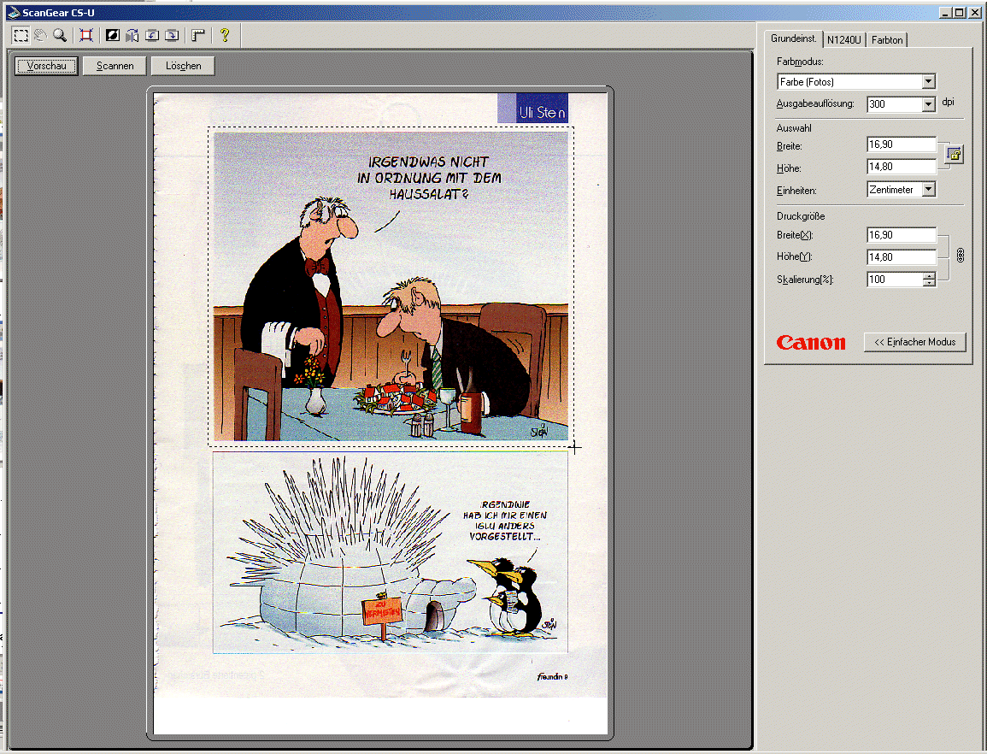Viewport: 987px width, 754px height.
Task: Rotate the preview image right
Action: coord(172,35)
